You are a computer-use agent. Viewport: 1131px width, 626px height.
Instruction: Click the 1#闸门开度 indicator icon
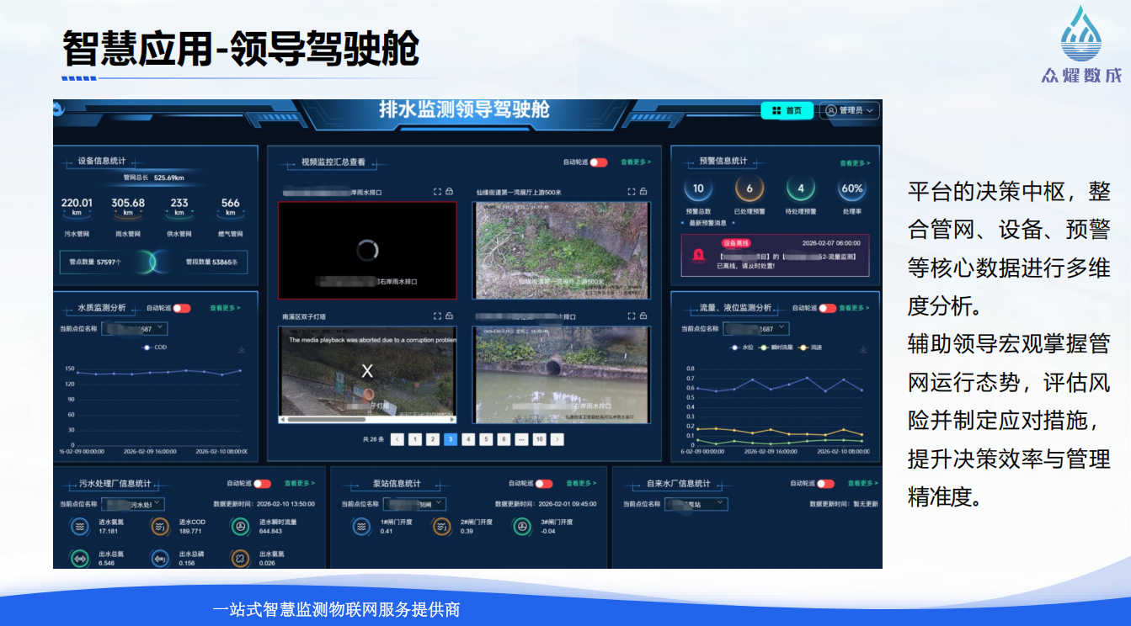(x=361, y=527)
